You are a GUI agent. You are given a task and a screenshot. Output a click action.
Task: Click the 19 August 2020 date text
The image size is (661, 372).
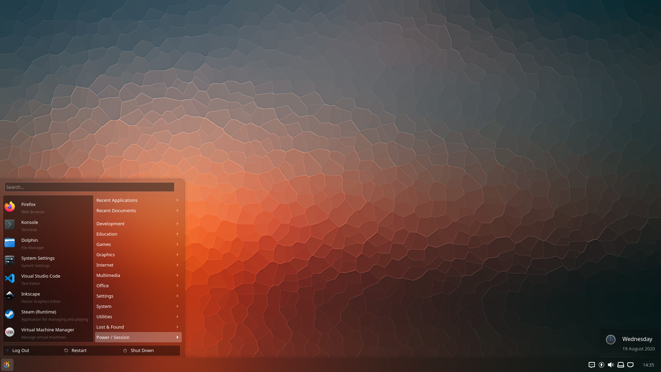[638, 349]
